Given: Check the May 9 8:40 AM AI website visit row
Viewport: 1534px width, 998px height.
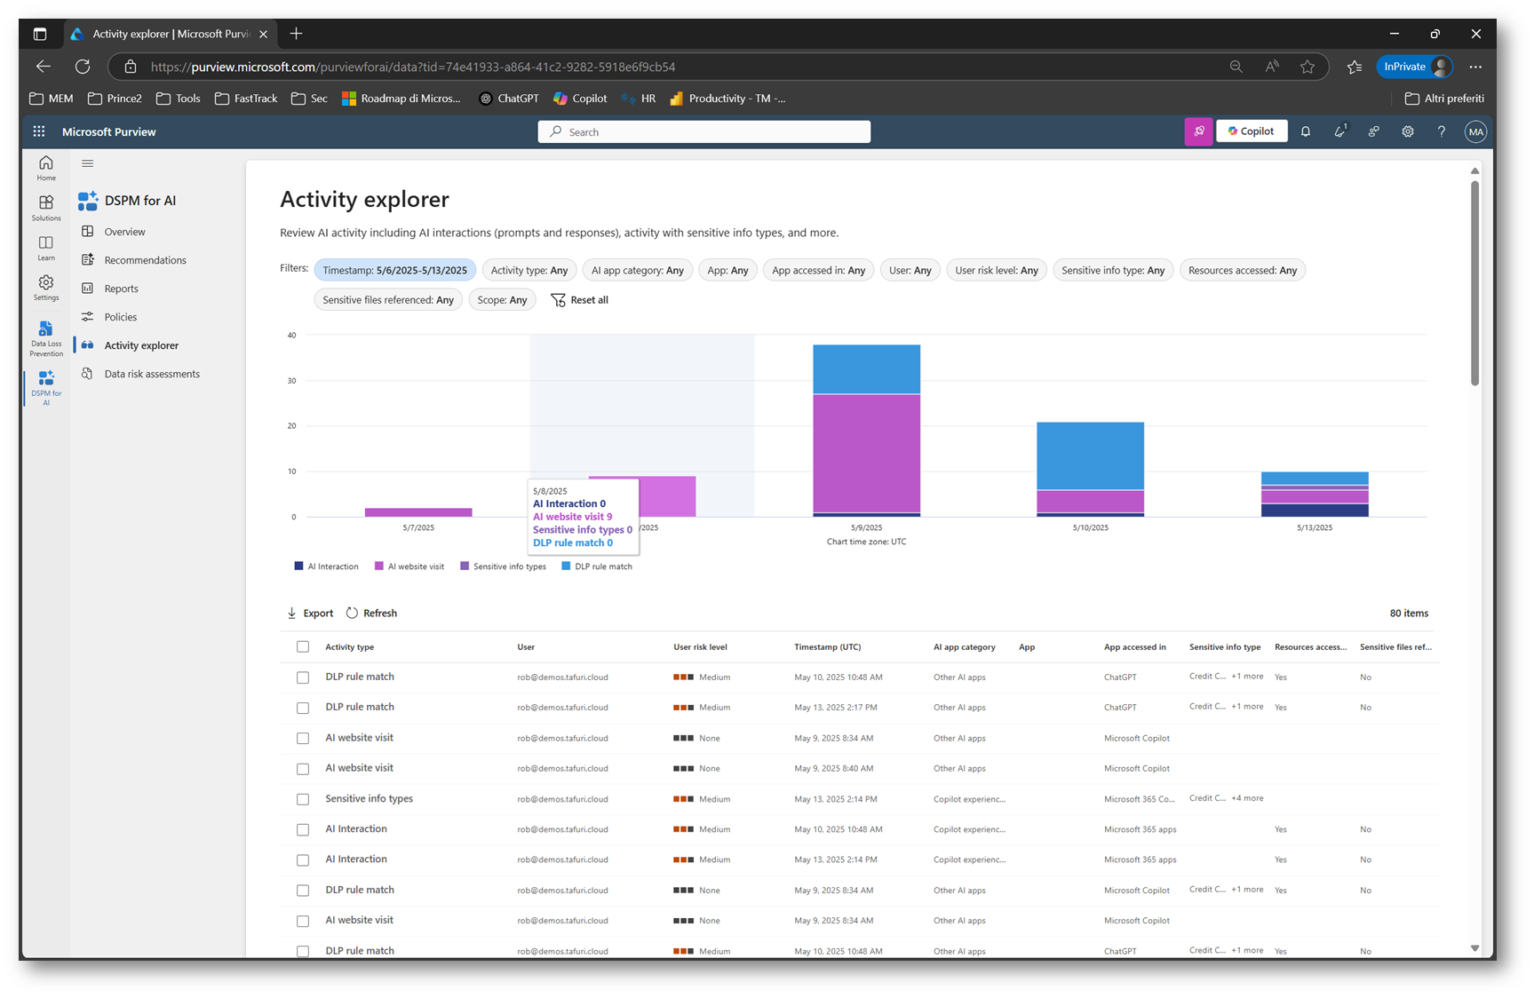Looking at the screenshot, I should 303,769.
